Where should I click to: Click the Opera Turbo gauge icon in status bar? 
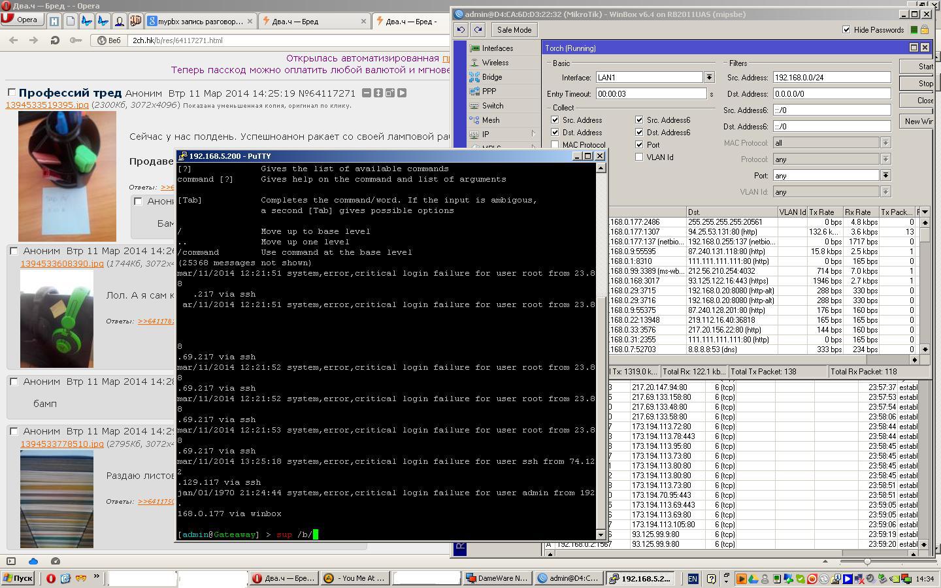point(56,561)
